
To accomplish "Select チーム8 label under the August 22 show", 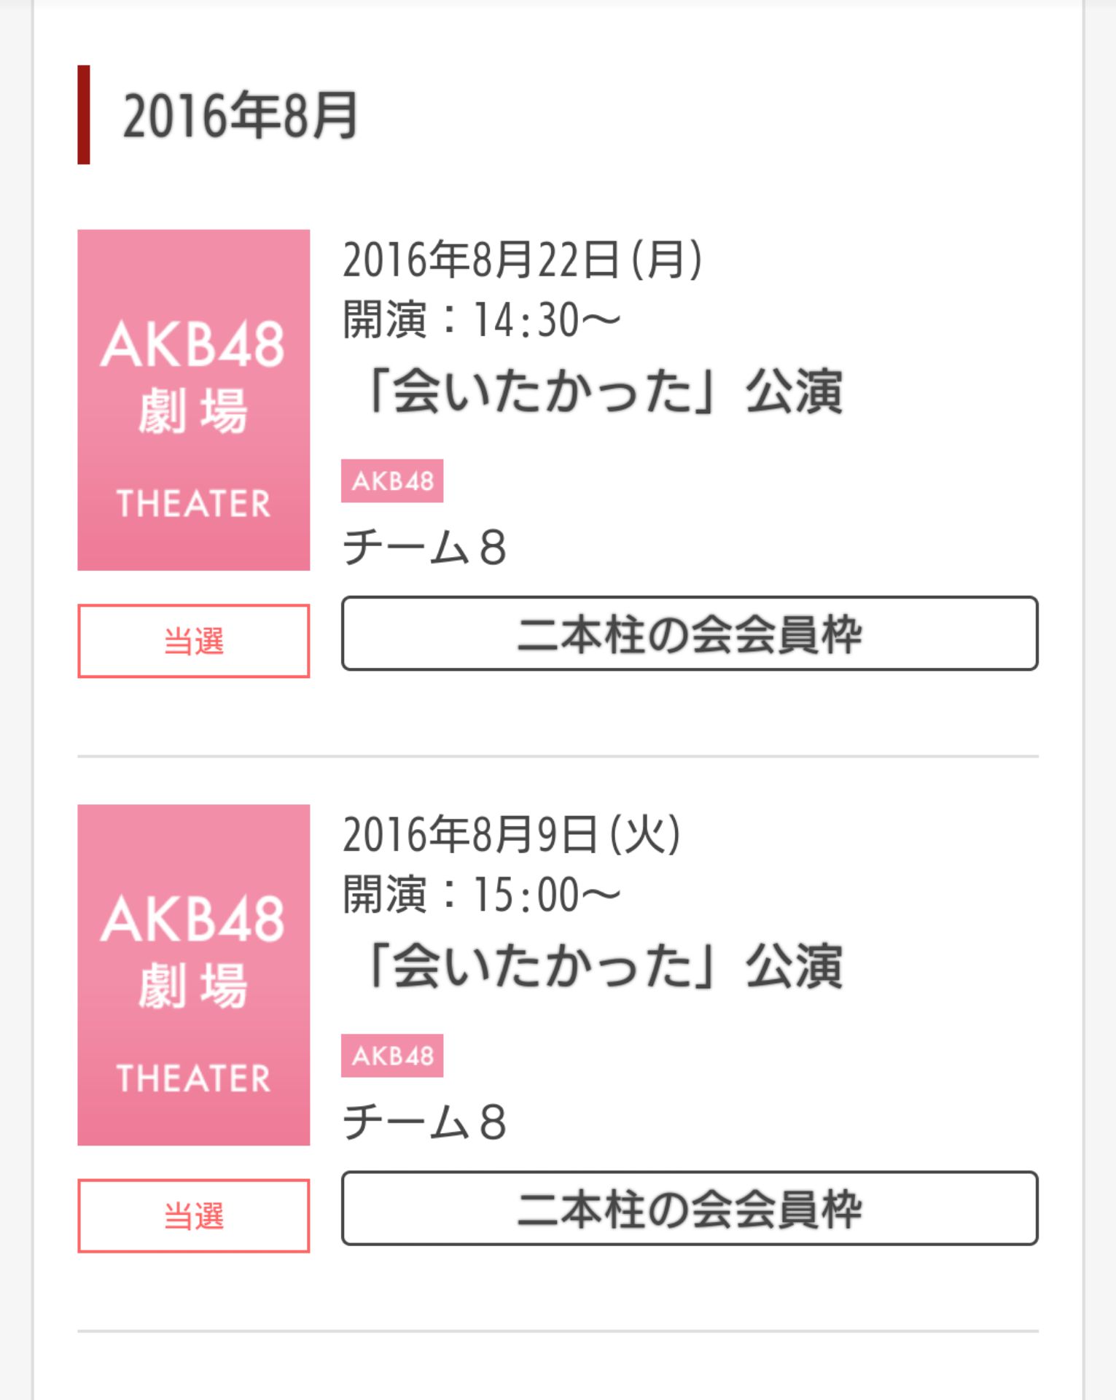I will pos(424,547).
